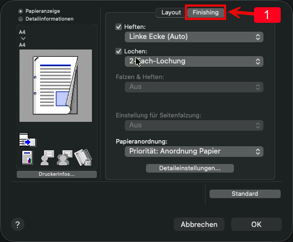The image size is (293, 242).
Task: Click the Druckerinfos... button
Action: click(x=57, y=174)
